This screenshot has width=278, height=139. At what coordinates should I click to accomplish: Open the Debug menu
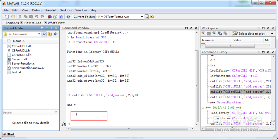click(37, 10)
